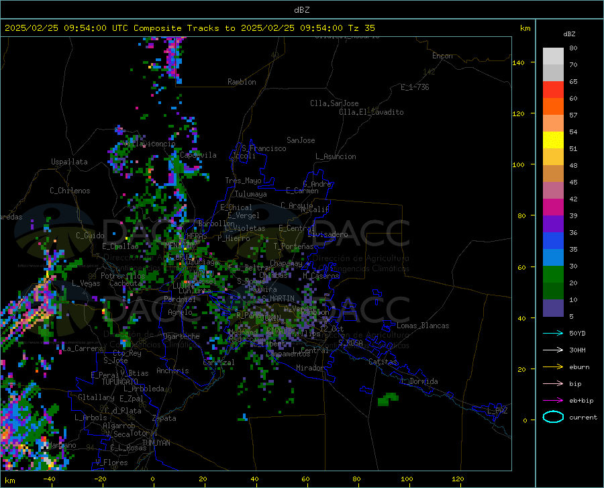This screenshot has width=604, height=488.
Task: Pick the purple 36-39 dBZ swatch
Action: (553, 224)
